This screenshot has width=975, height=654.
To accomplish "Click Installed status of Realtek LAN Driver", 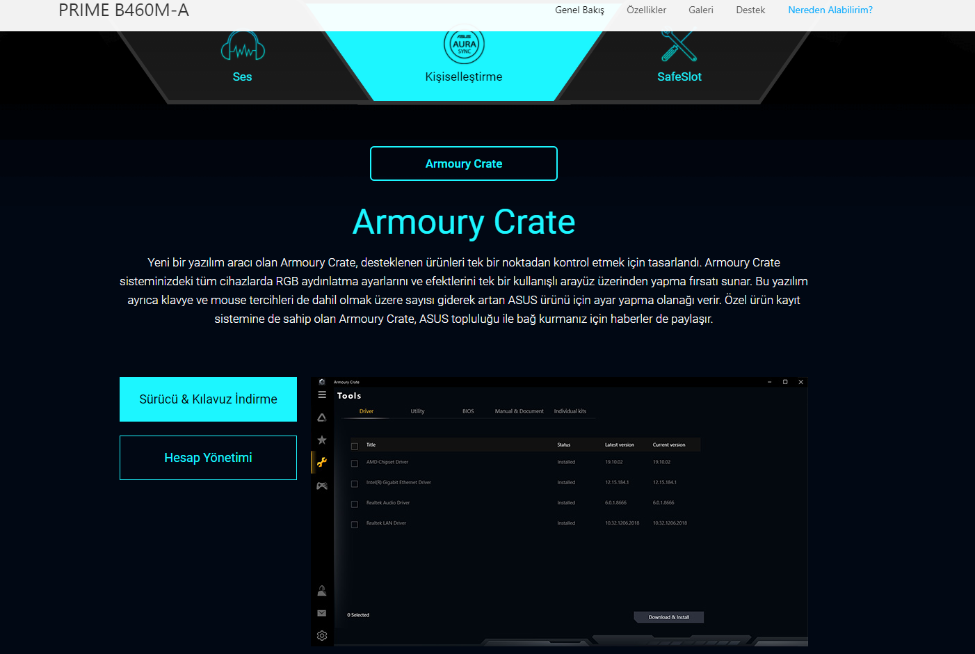I will pyautogui.click(x=566, y=523).
